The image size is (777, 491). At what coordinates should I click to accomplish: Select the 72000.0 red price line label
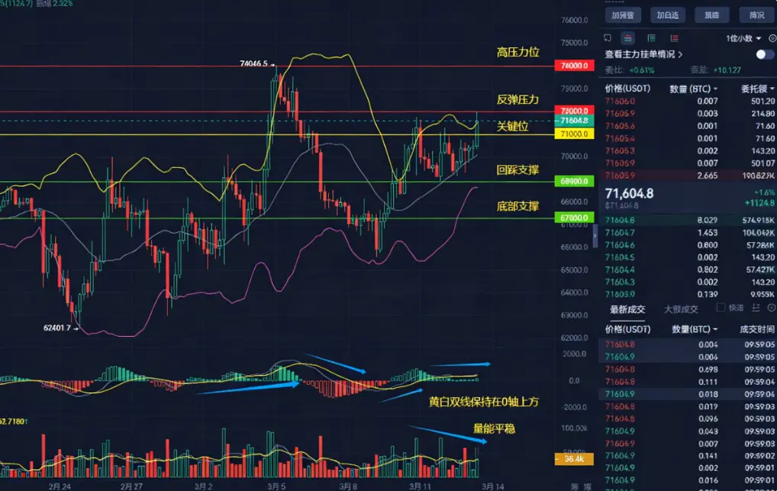point(574,110)
